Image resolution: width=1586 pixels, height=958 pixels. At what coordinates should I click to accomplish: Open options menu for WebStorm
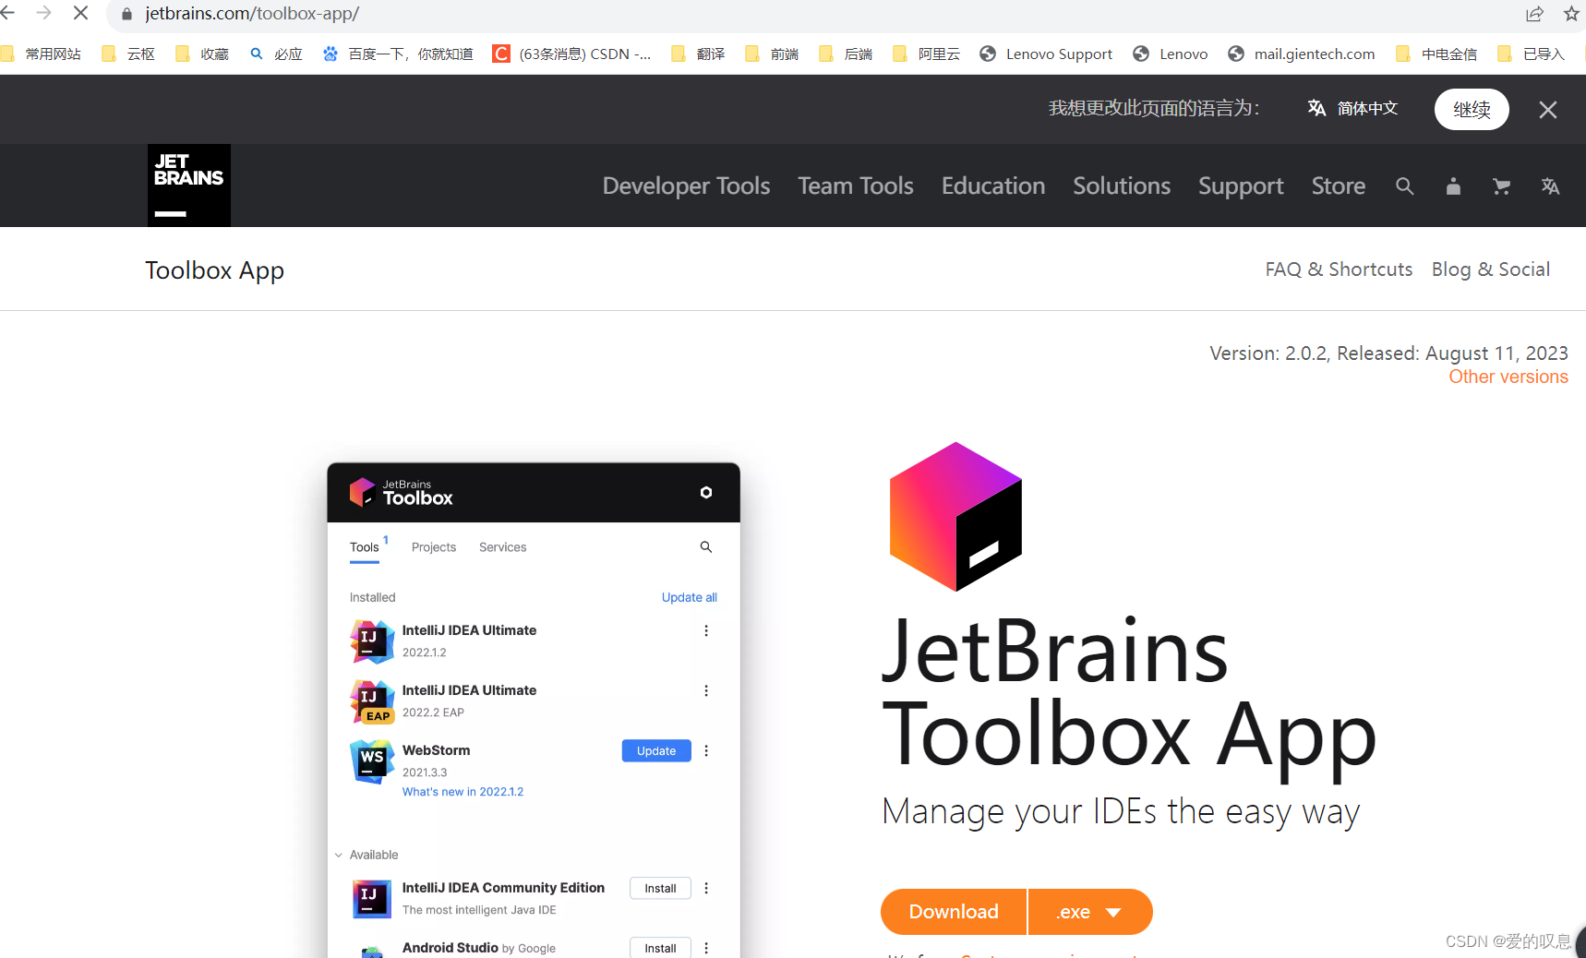(706, 750)
